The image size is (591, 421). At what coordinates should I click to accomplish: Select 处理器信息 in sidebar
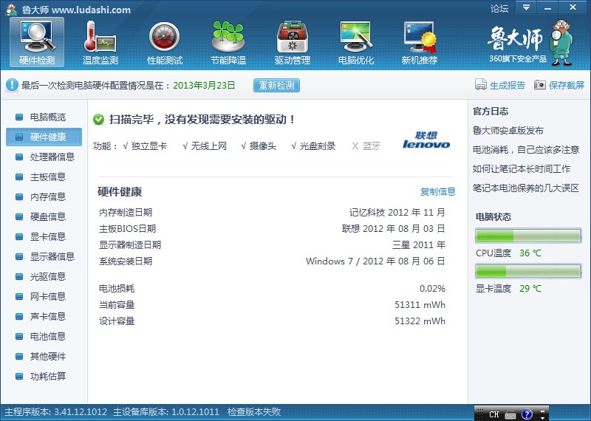(x=44, y=157)
